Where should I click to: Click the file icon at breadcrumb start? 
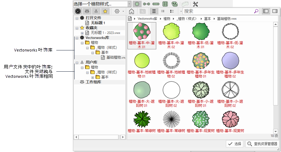pyautogui.click(x=130, y=18)
